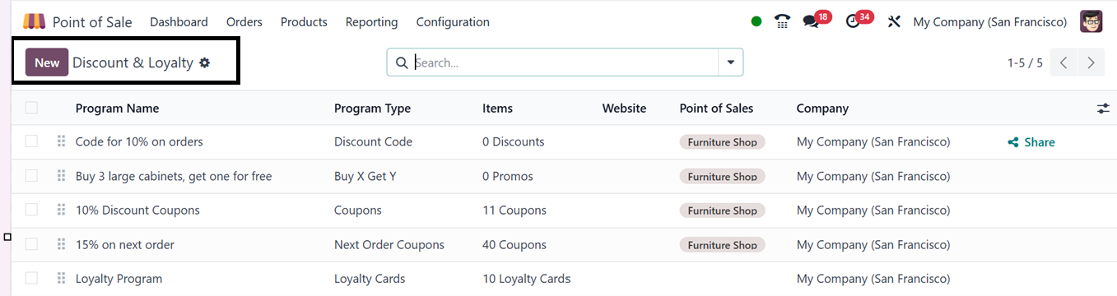Click the user avatar icon
This screenshot has width=1117, height=296.
[1091, 21]
